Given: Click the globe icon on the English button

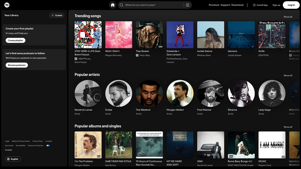Looking at the screenshot, I should pyautogui.click(x=9, y=159).
